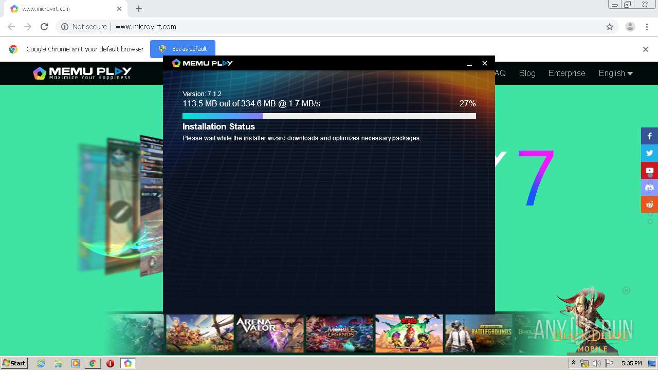
Task: Open the Discord social icon
Action: (649, 187)
